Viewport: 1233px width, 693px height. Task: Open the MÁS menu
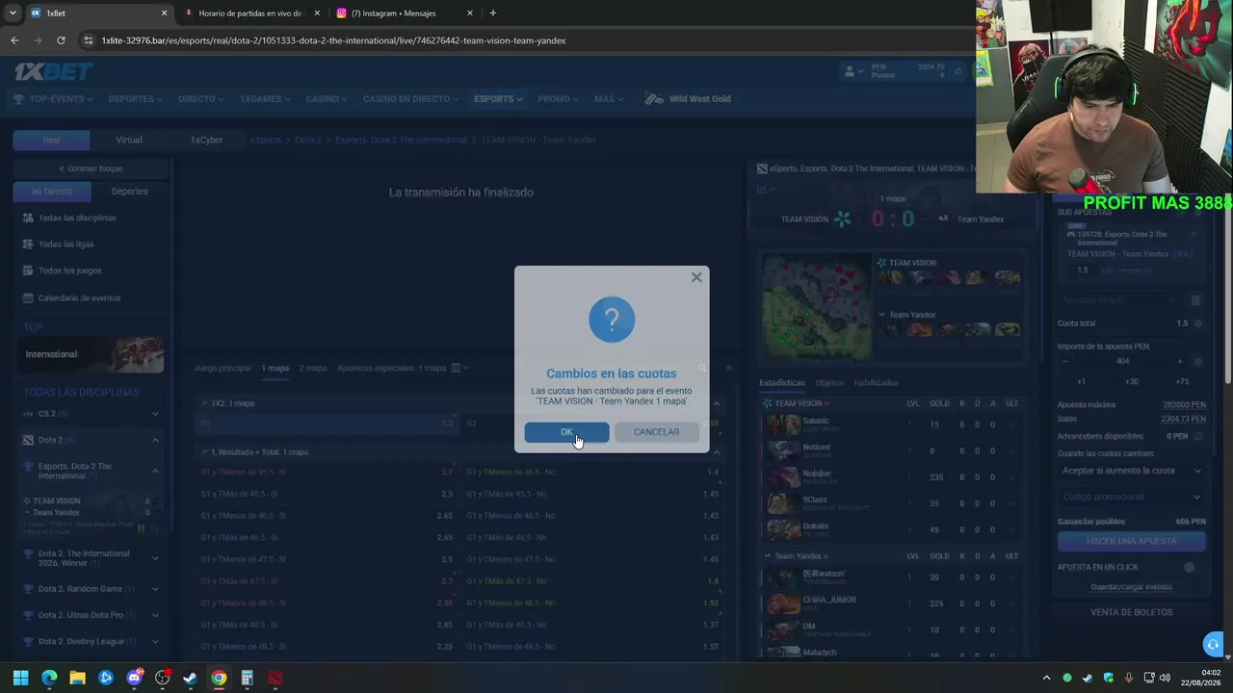(x=609, y=99)
